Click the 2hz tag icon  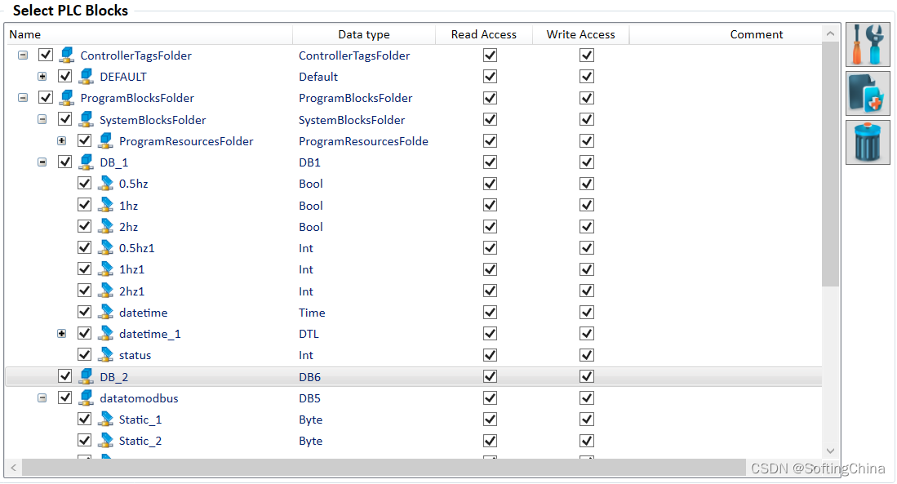pos(106,226)
